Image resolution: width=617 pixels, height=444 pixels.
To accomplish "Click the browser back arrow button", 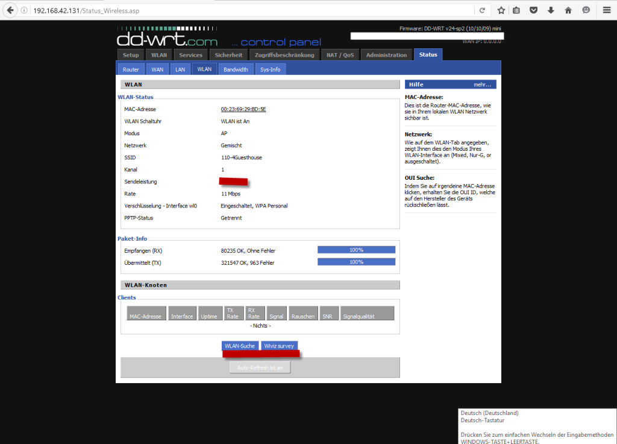I will point(10,10).
